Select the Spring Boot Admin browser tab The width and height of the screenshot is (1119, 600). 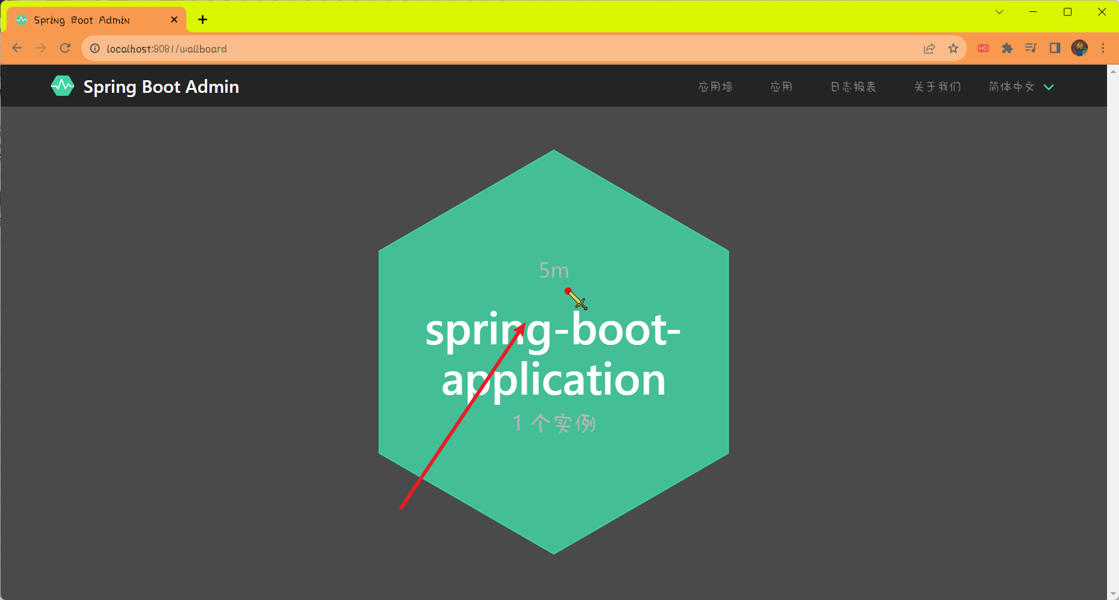point(97,20)
